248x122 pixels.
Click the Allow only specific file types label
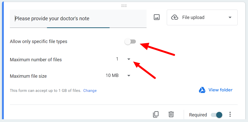pos(38,42)
